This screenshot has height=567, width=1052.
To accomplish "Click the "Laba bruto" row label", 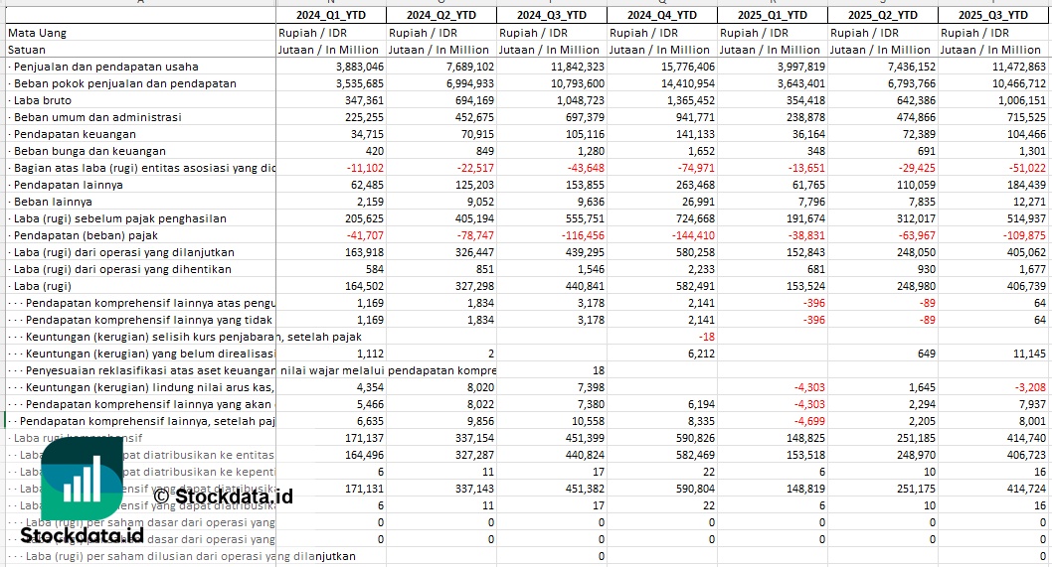I will point(43,100).
